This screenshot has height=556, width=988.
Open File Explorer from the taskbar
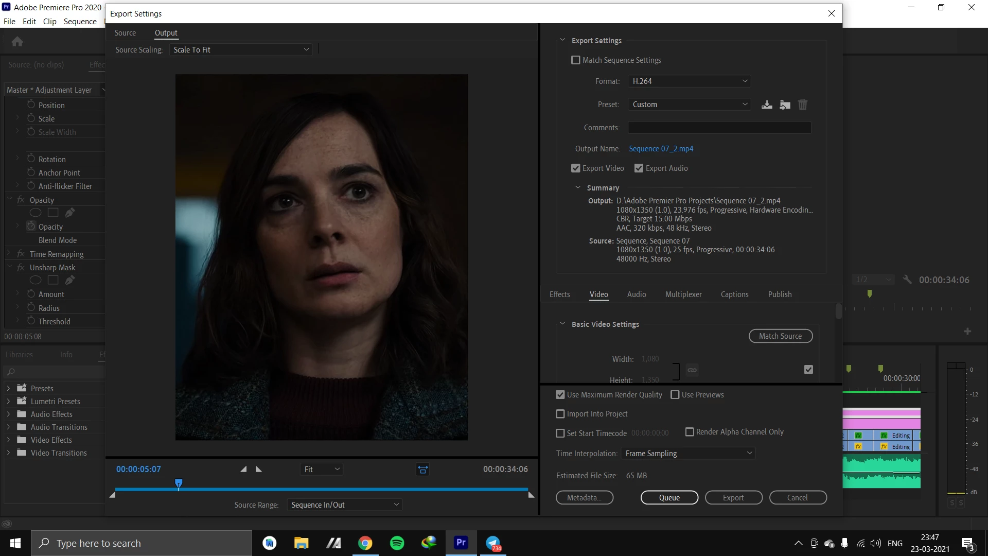tap(301, 543)
